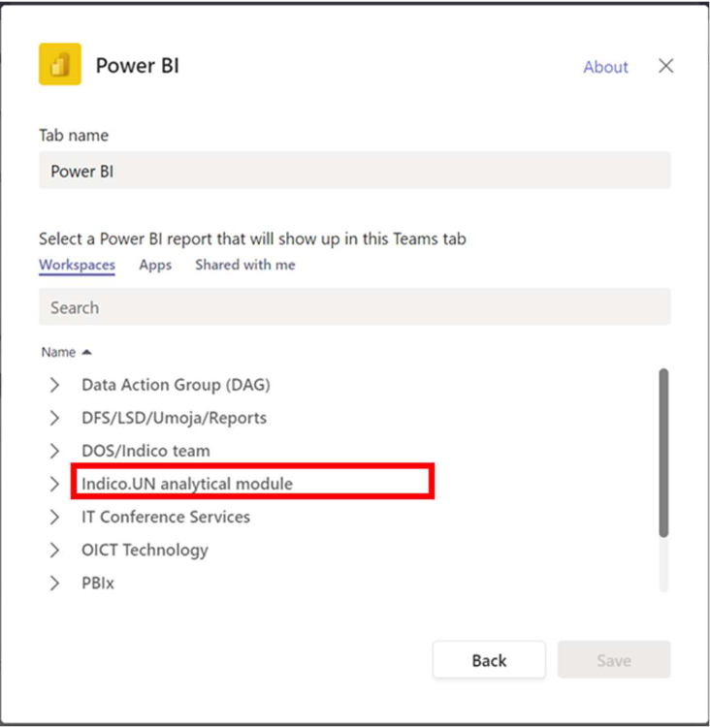Switch to the Apps tab
This screenshot has width=710, height=727.
pos(155,265)
